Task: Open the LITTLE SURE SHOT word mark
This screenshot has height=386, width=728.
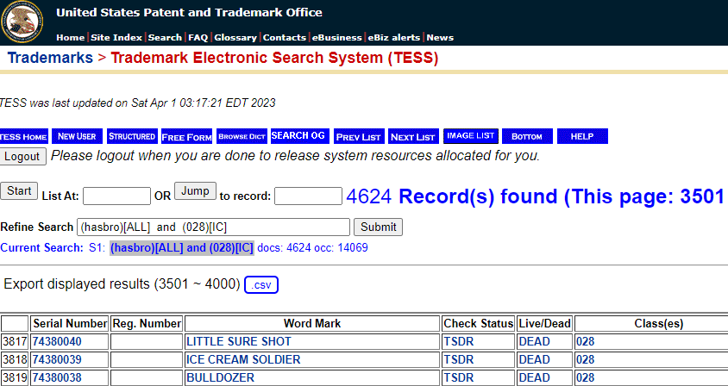Action: coord(239,342)
